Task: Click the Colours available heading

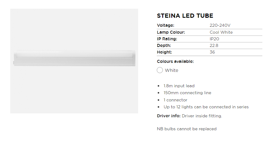Action: (x=175, y=61)
